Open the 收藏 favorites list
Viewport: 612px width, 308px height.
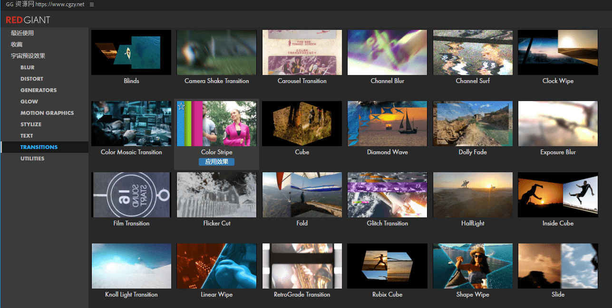[17, 45]
